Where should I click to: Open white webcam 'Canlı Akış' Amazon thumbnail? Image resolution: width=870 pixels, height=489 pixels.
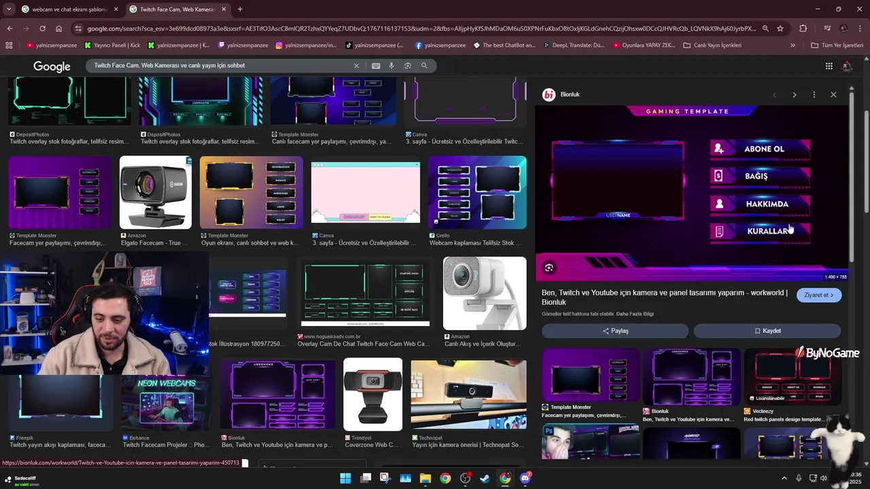pos(485,293)
